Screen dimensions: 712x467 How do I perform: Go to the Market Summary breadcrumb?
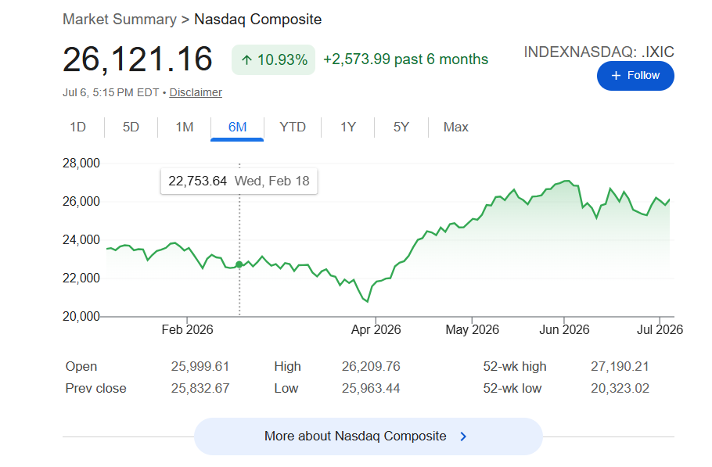click(120, 20)
